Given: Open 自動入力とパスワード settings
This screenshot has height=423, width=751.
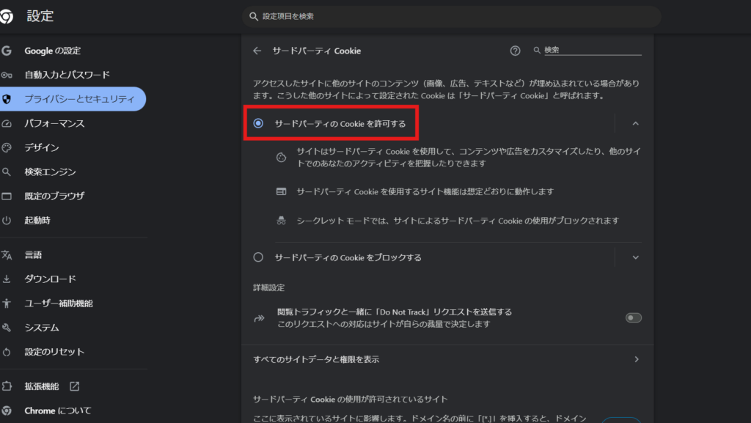Looking at the screenshot, I should click(67, 75).
